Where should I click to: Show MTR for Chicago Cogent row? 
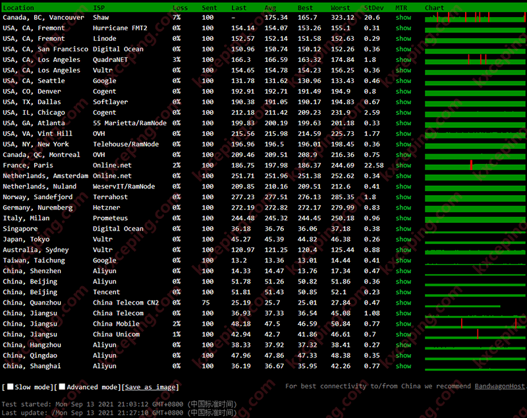tap(403, 113)
